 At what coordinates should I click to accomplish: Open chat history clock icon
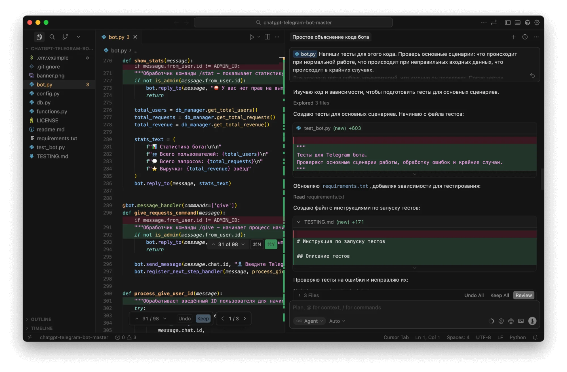pos(525,37)
